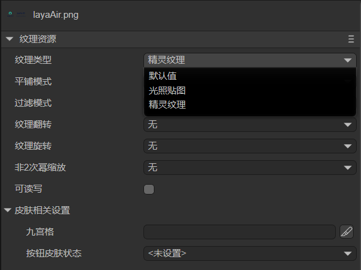The height and width of the screenshot is (270, 361).
Task: Click the nine-grid edit pencil icon
Action: (x=346, y=232)
